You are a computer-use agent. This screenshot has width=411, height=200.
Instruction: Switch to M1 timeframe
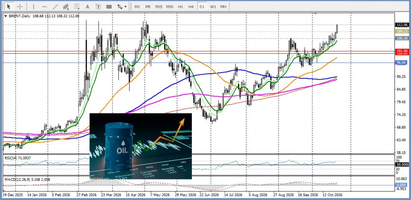[x=137, y=7]
